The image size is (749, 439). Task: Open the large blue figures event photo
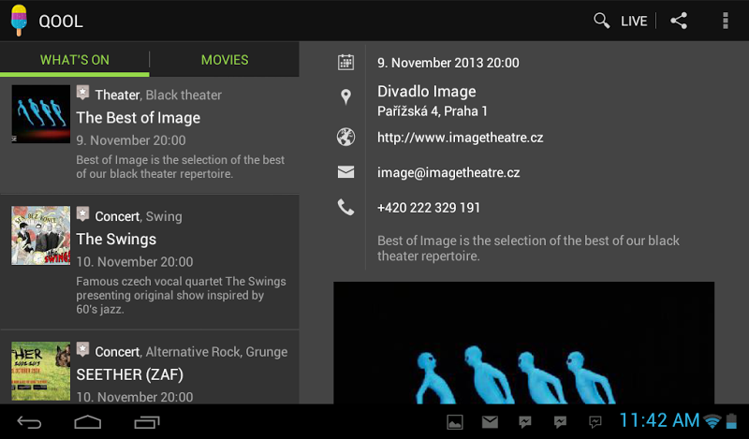523,343
